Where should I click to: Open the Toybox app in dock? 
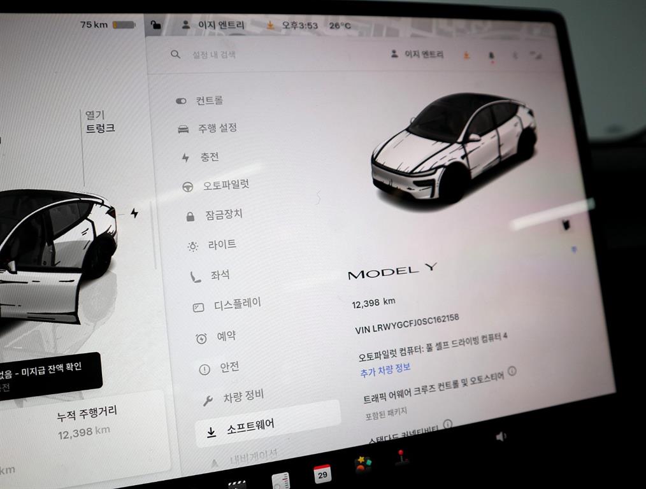click(362, 464)
